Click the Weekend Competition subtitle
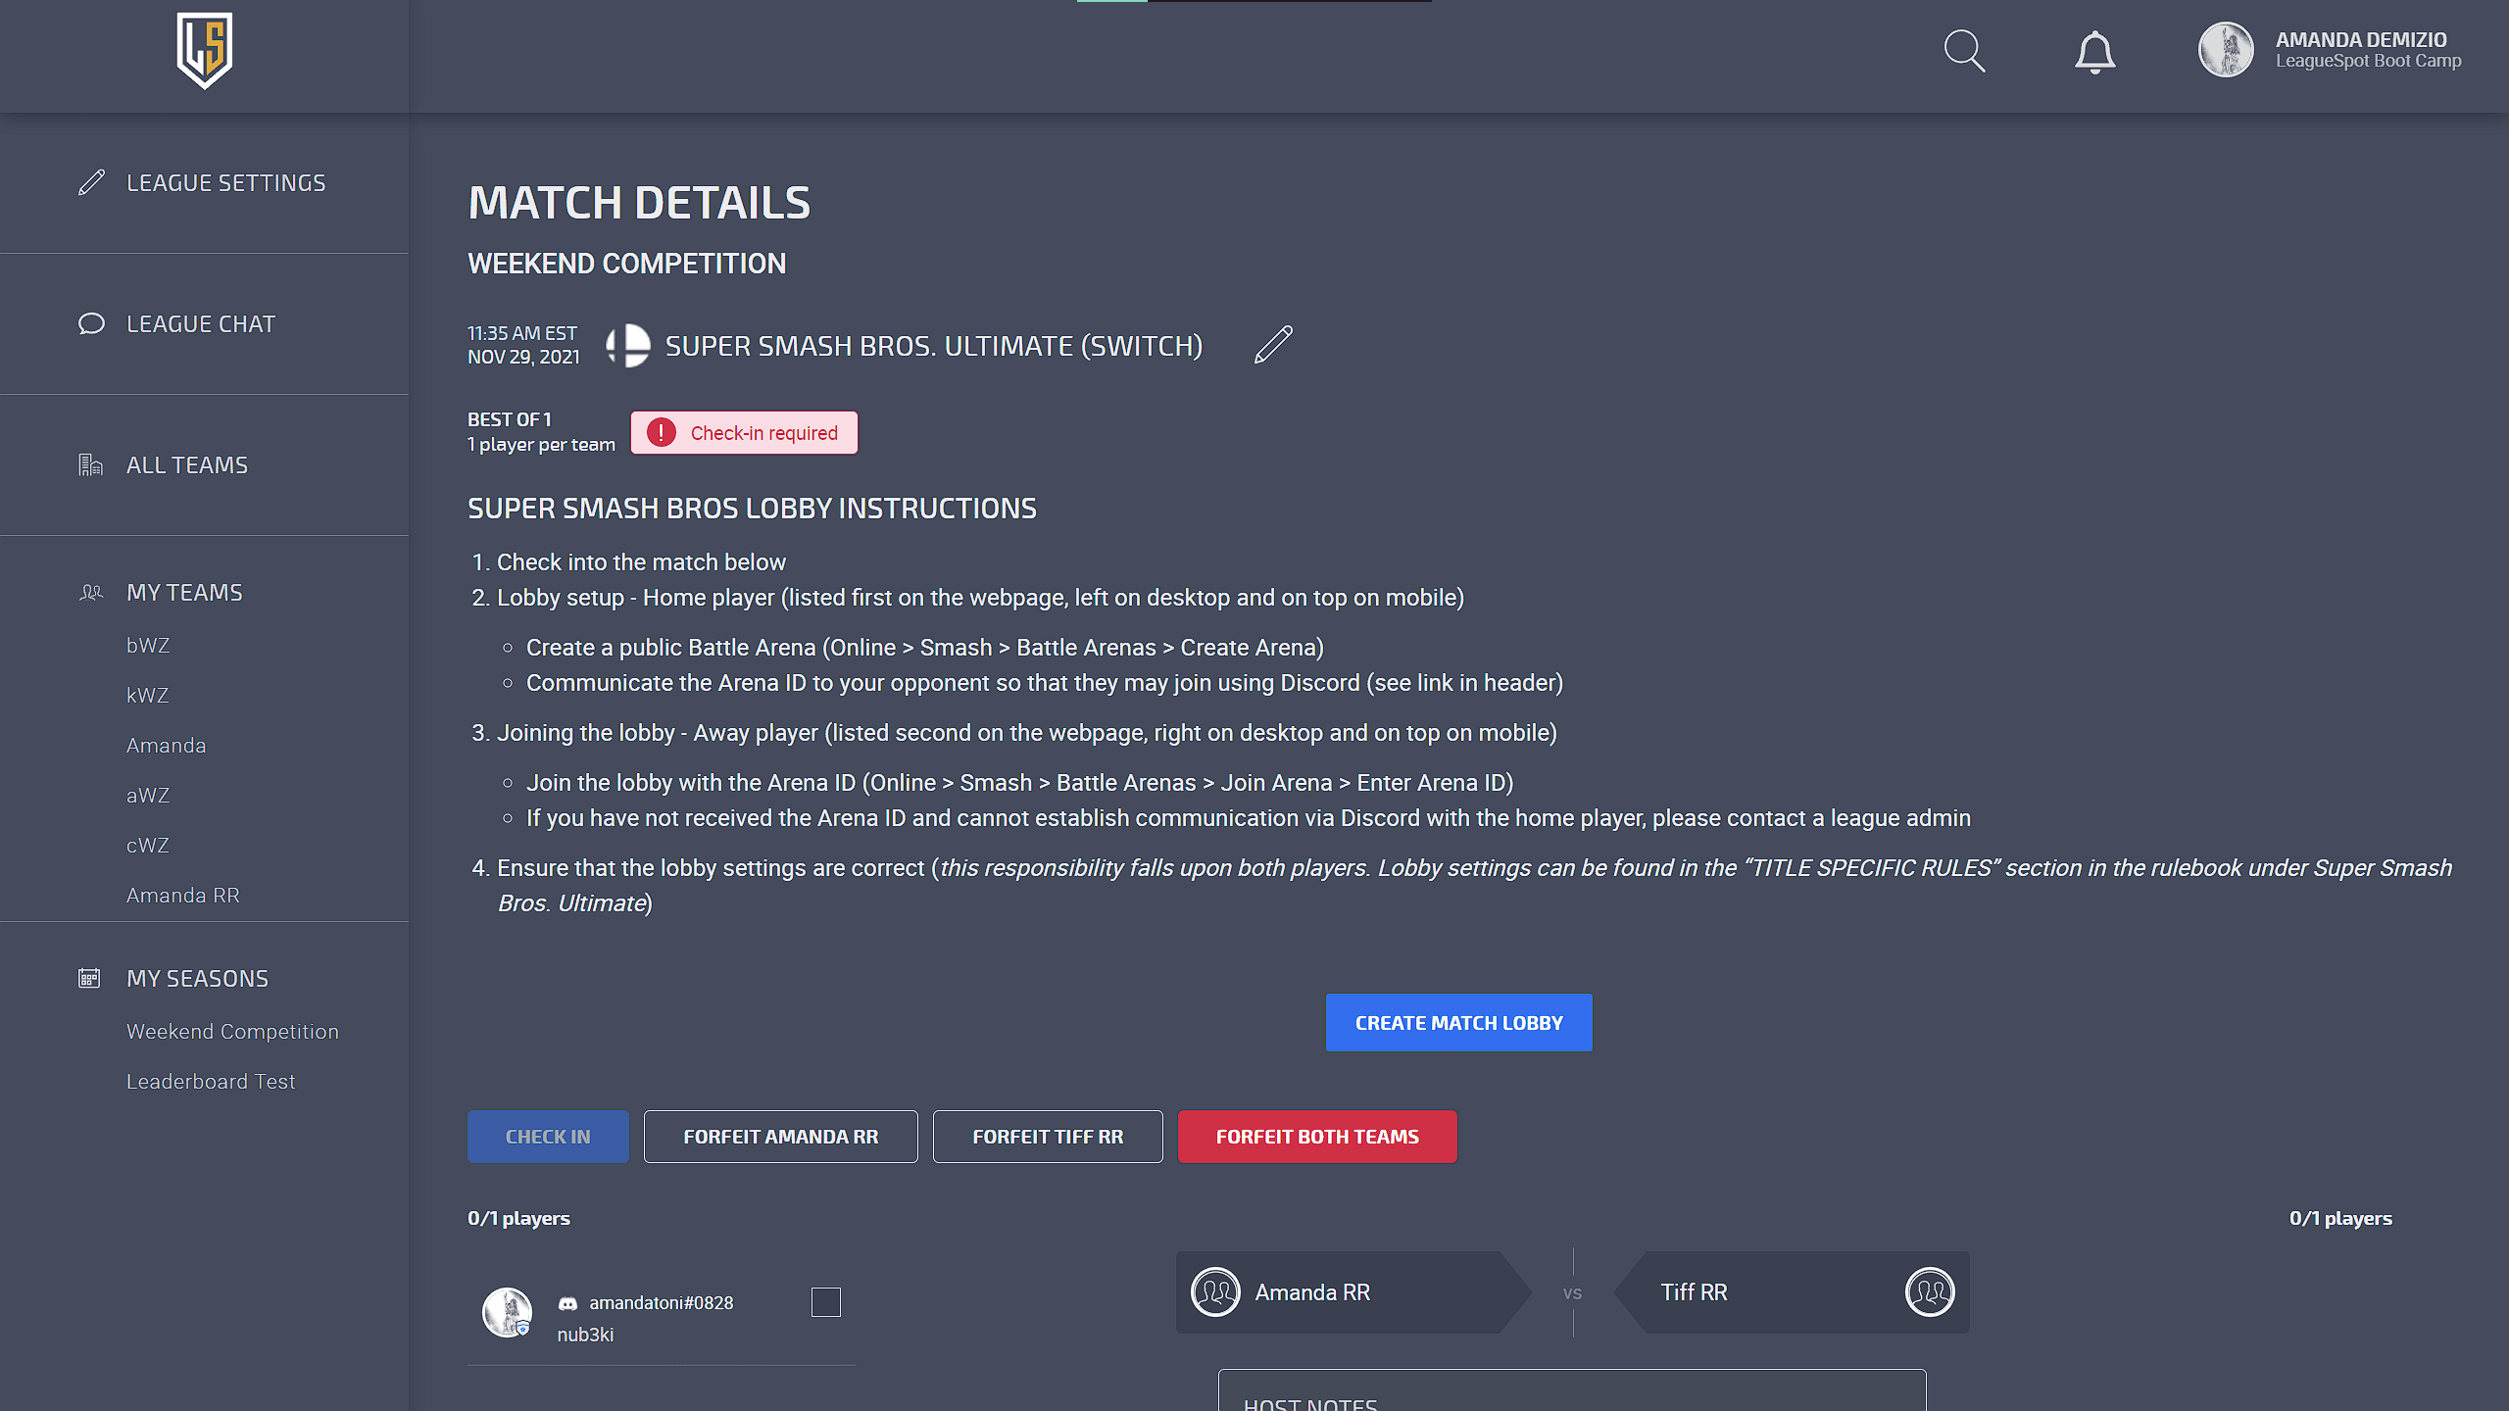Image resolution: width=2509 pixels, height=1411 pixels. pyautogui.click(x=627, y=264)
